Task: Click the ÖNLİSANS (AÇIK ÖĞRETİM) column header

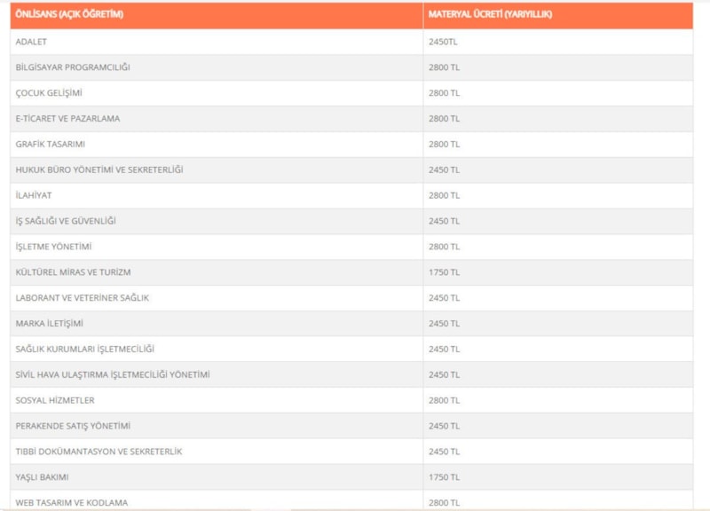Action: 69,15
